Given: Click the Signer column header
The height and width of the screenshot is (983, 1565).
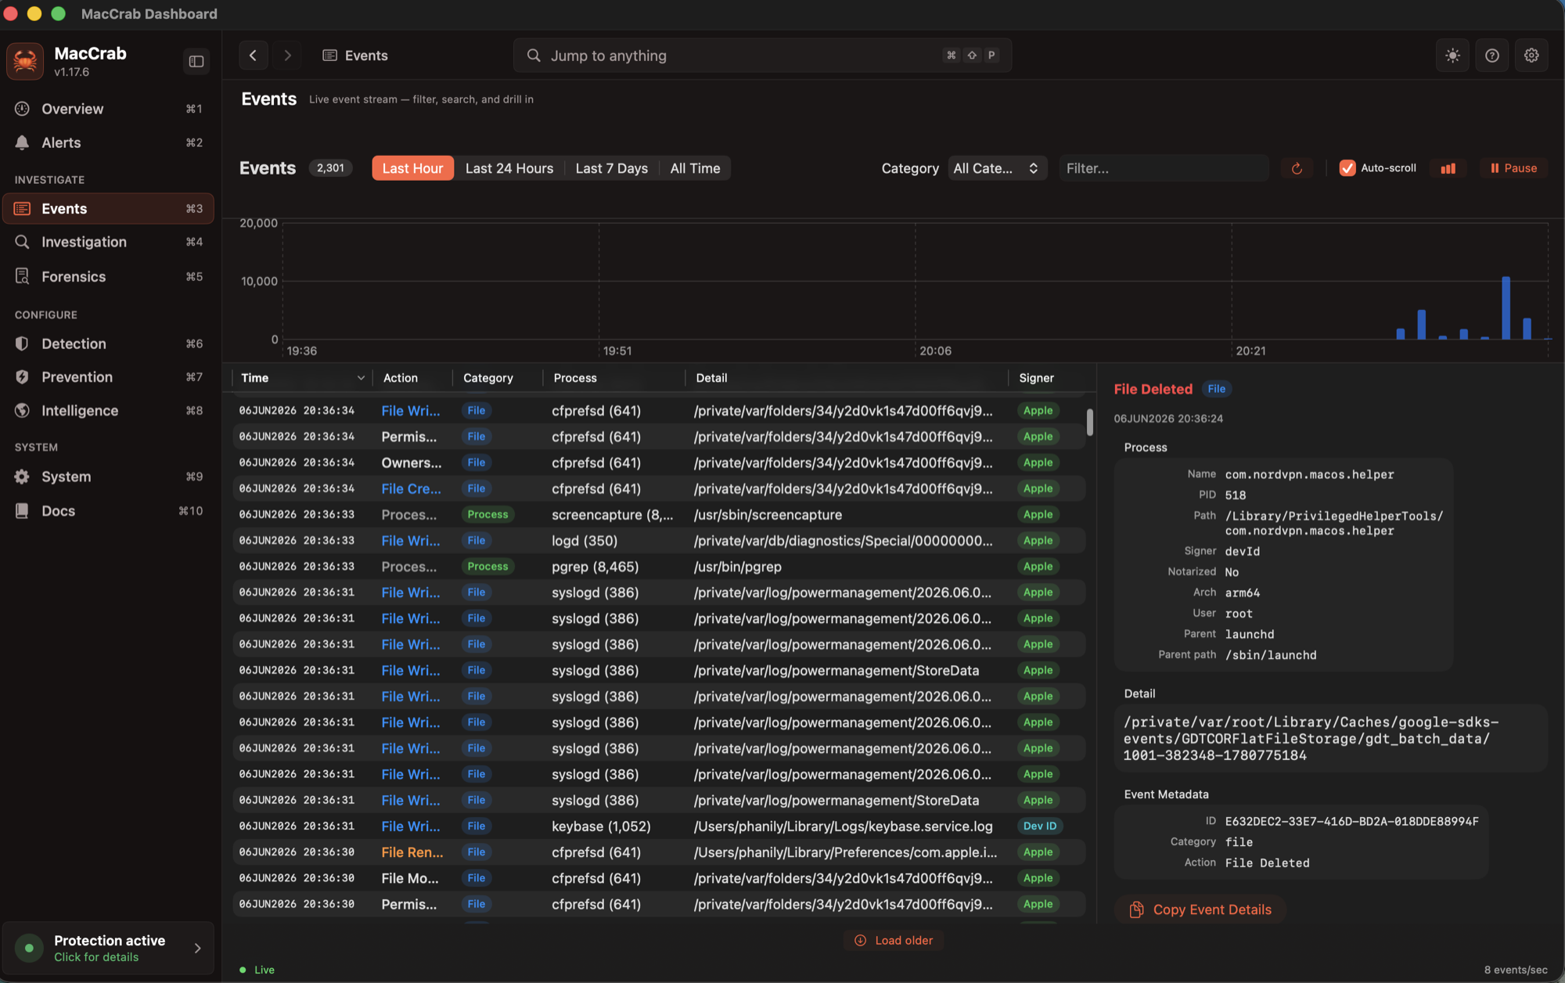Looking at the screenshot, I should click(1037, 378).
